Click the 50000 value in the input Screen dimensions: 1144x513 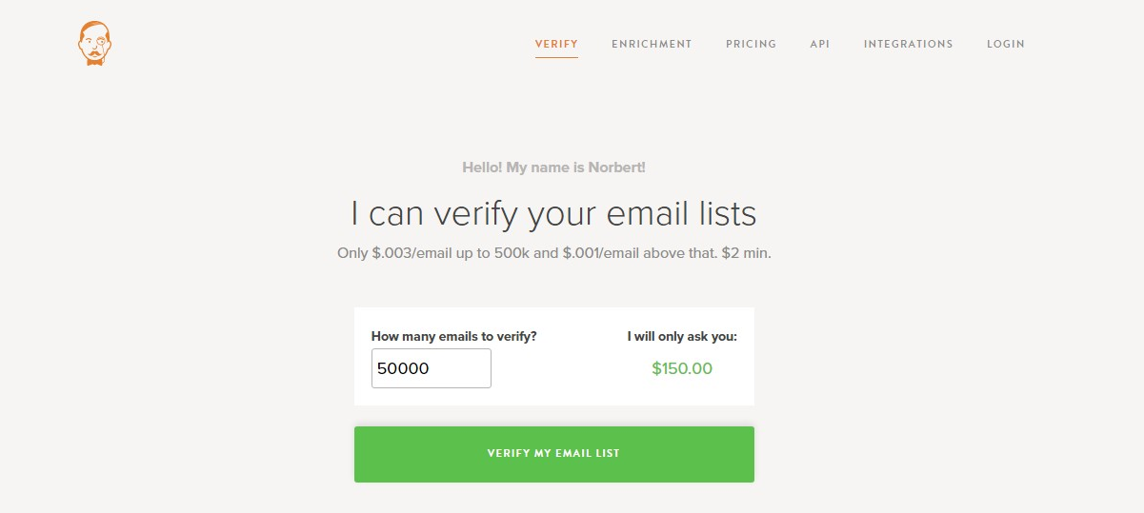coord(403,368)
